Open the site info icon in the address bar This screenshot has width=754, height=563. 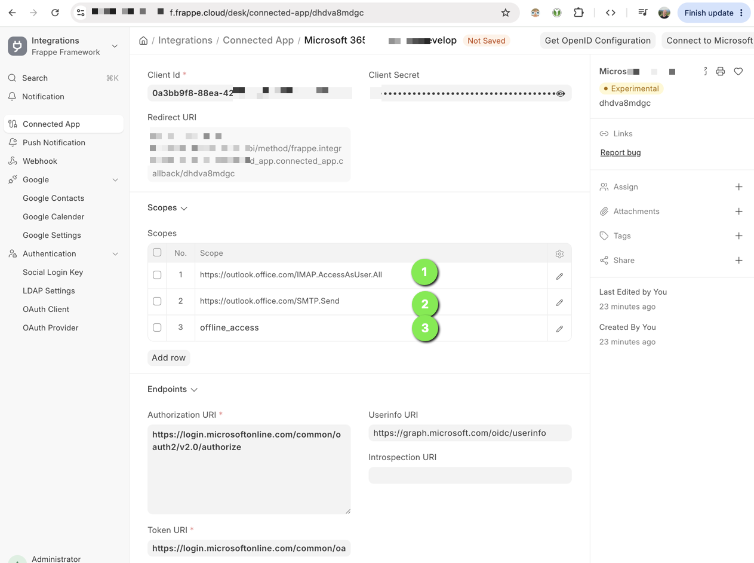81,13
